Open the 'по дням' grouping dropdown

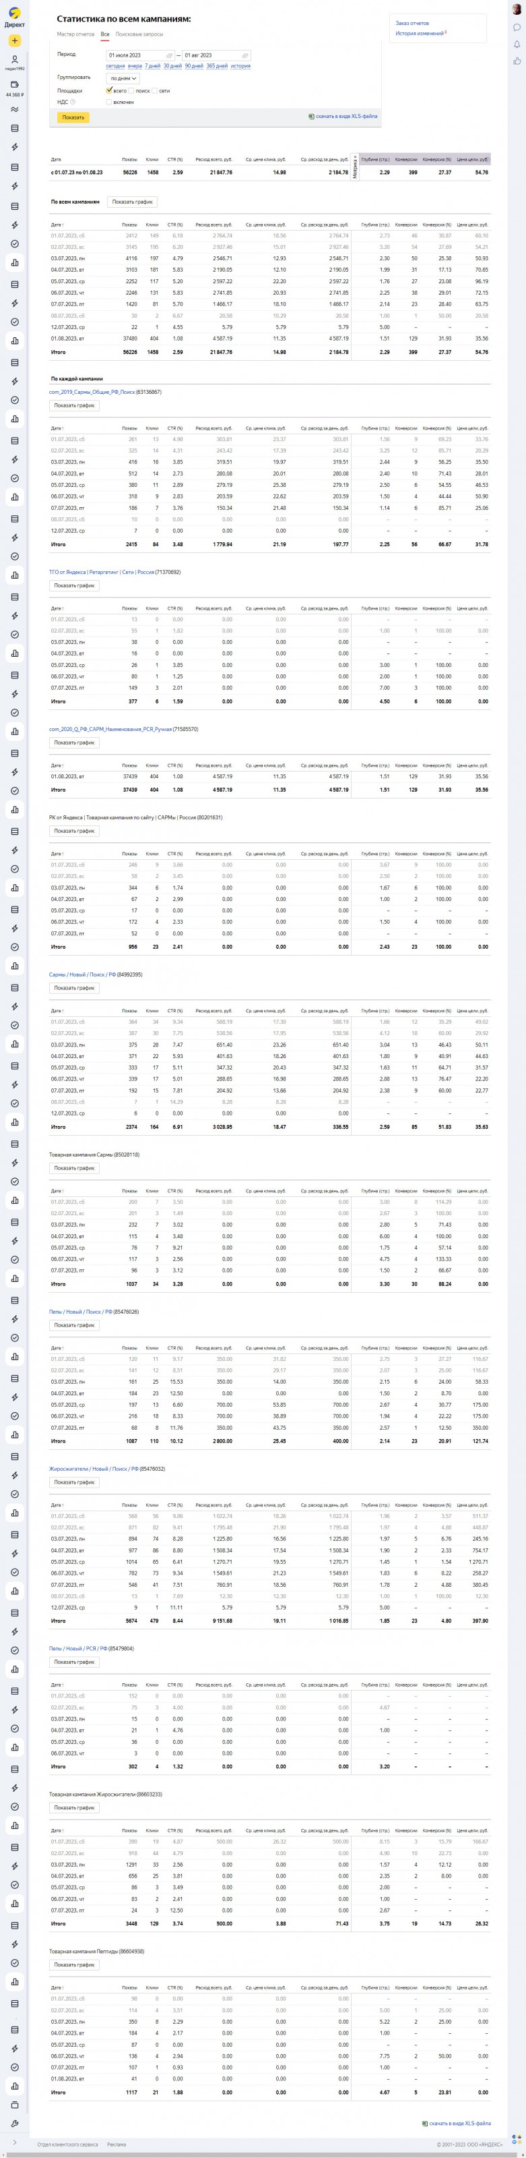pyautogui.click(x=123, y=78)
